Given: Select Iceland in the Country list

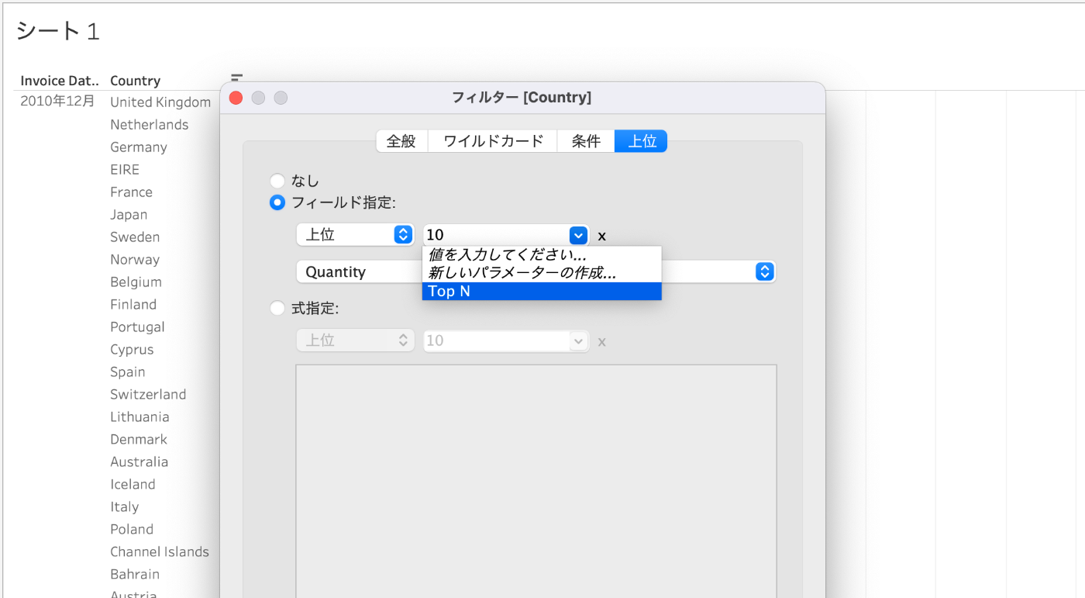Looking at the screenshot, I should (133, 485).
